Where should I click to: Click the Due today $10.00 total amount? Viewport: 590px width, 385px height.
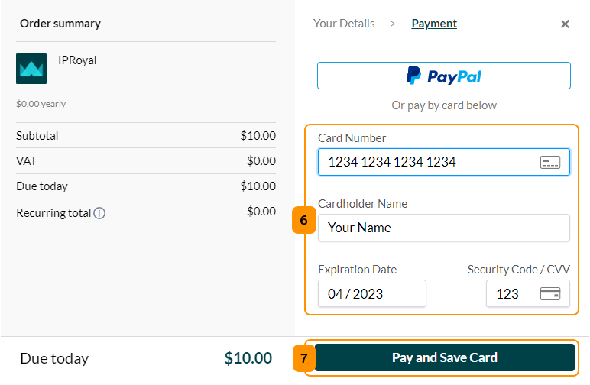[248, 358]
